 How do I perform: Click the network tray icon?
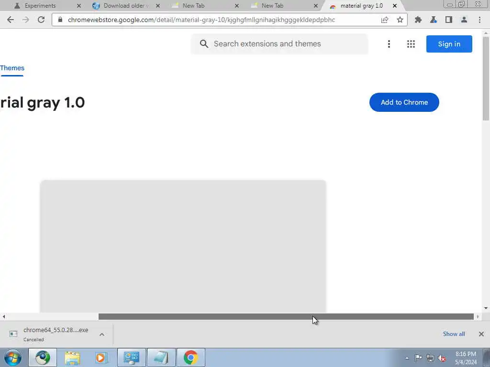[430, 358]
